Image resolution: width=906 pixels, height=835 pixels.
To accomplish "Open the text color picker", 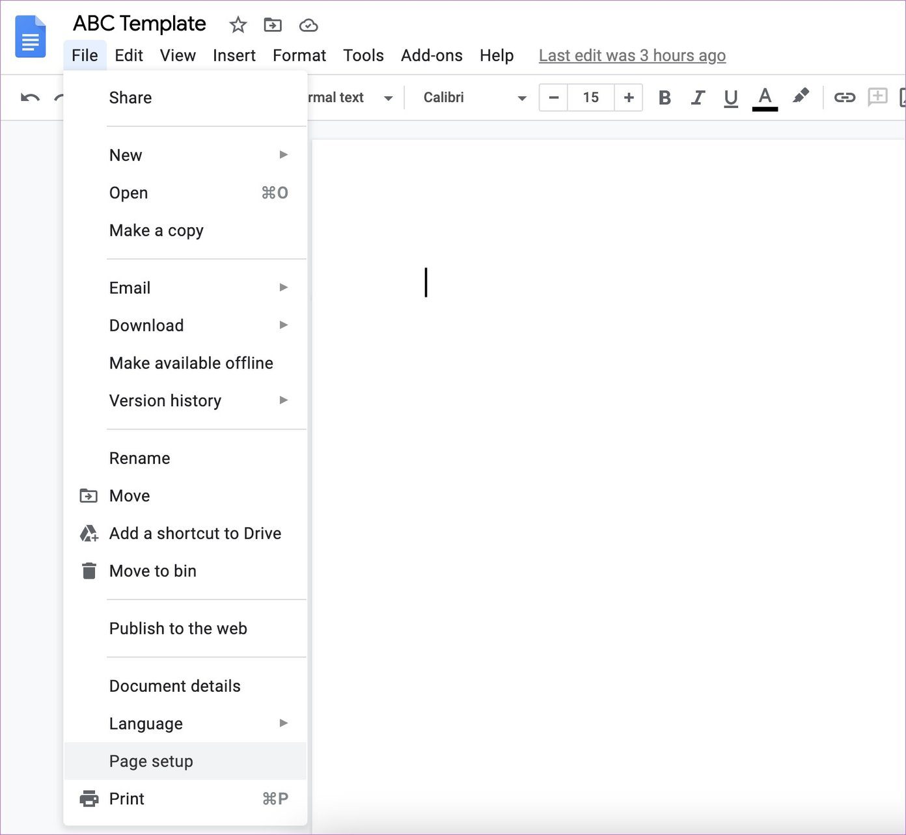I will click(765, 98).
